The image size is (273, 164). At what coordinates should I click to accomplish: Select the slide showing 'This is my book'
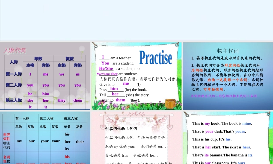pos(228,137)
